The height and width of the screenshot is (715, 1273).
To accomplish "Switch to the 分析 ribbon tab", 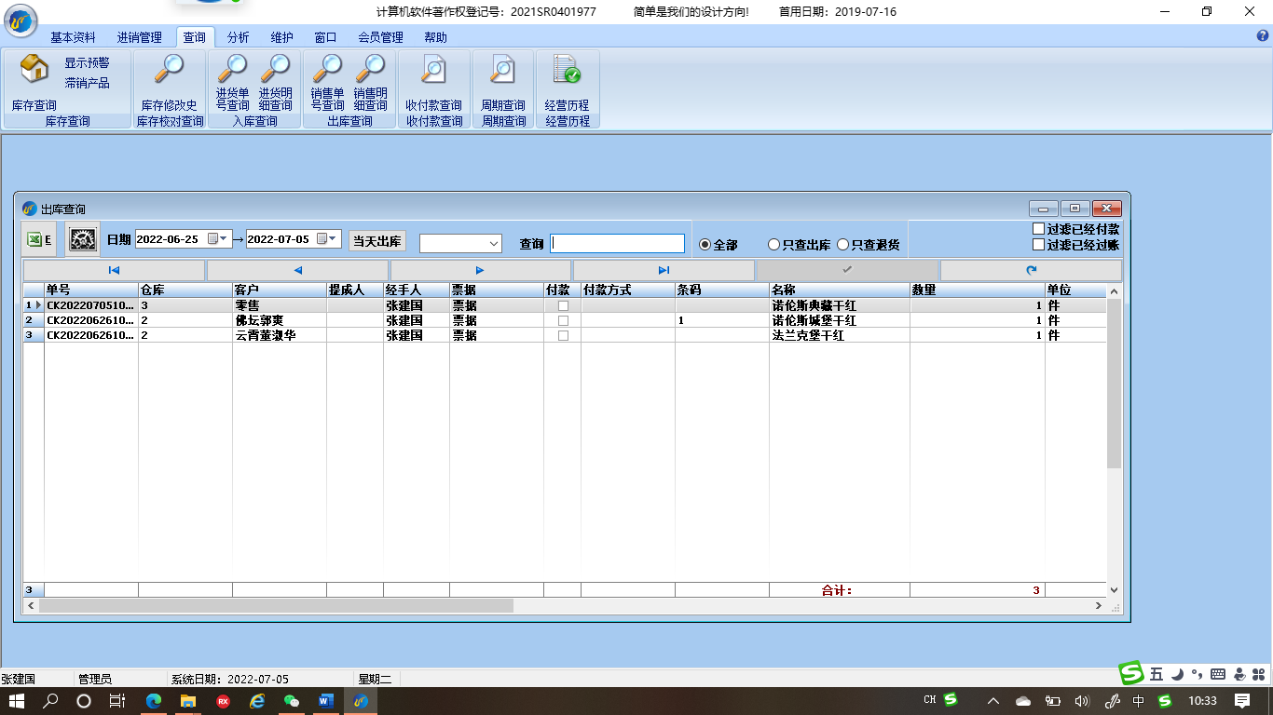I will point(238,37).
